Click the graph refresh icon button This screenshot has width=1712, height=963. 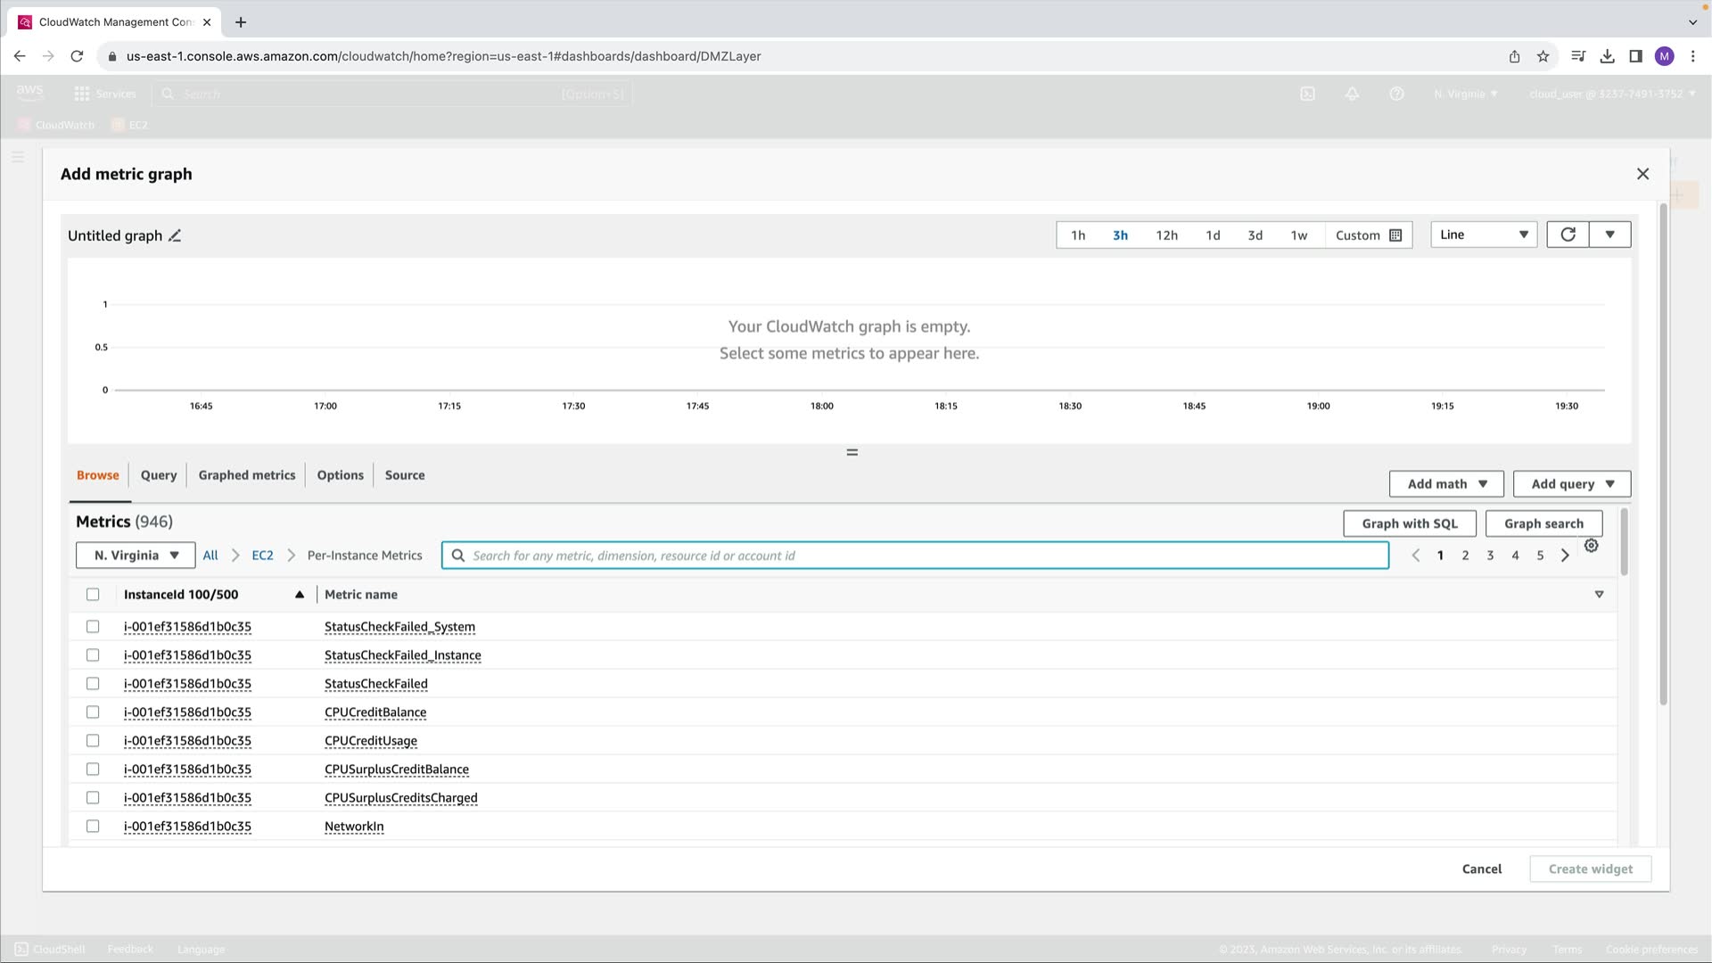pos(1568,235)
